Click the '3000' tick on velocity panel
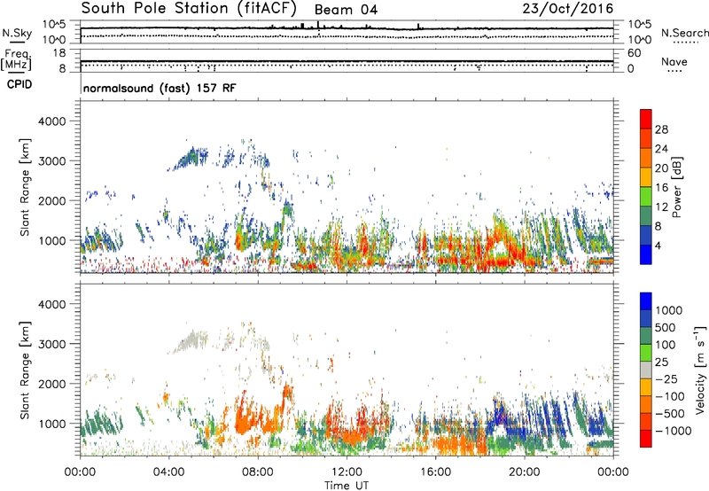 [51, 344]
